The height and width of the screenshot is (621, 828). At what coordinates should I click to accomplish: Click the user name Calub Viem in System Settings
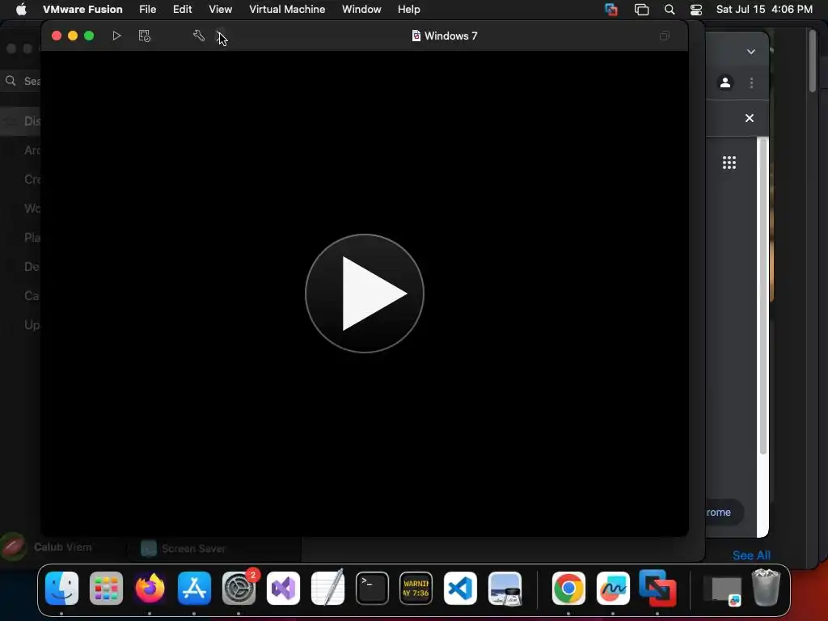coord(62,547)
